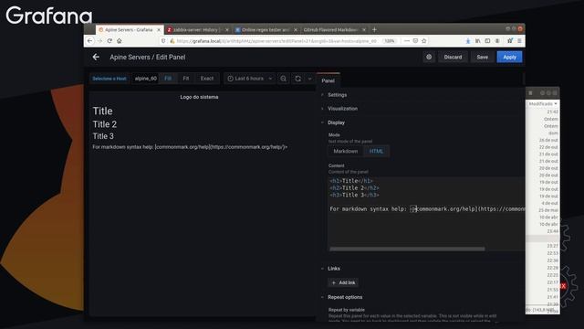
Task: Sort by Modificado column in file manager
Action: click(543, 103)
